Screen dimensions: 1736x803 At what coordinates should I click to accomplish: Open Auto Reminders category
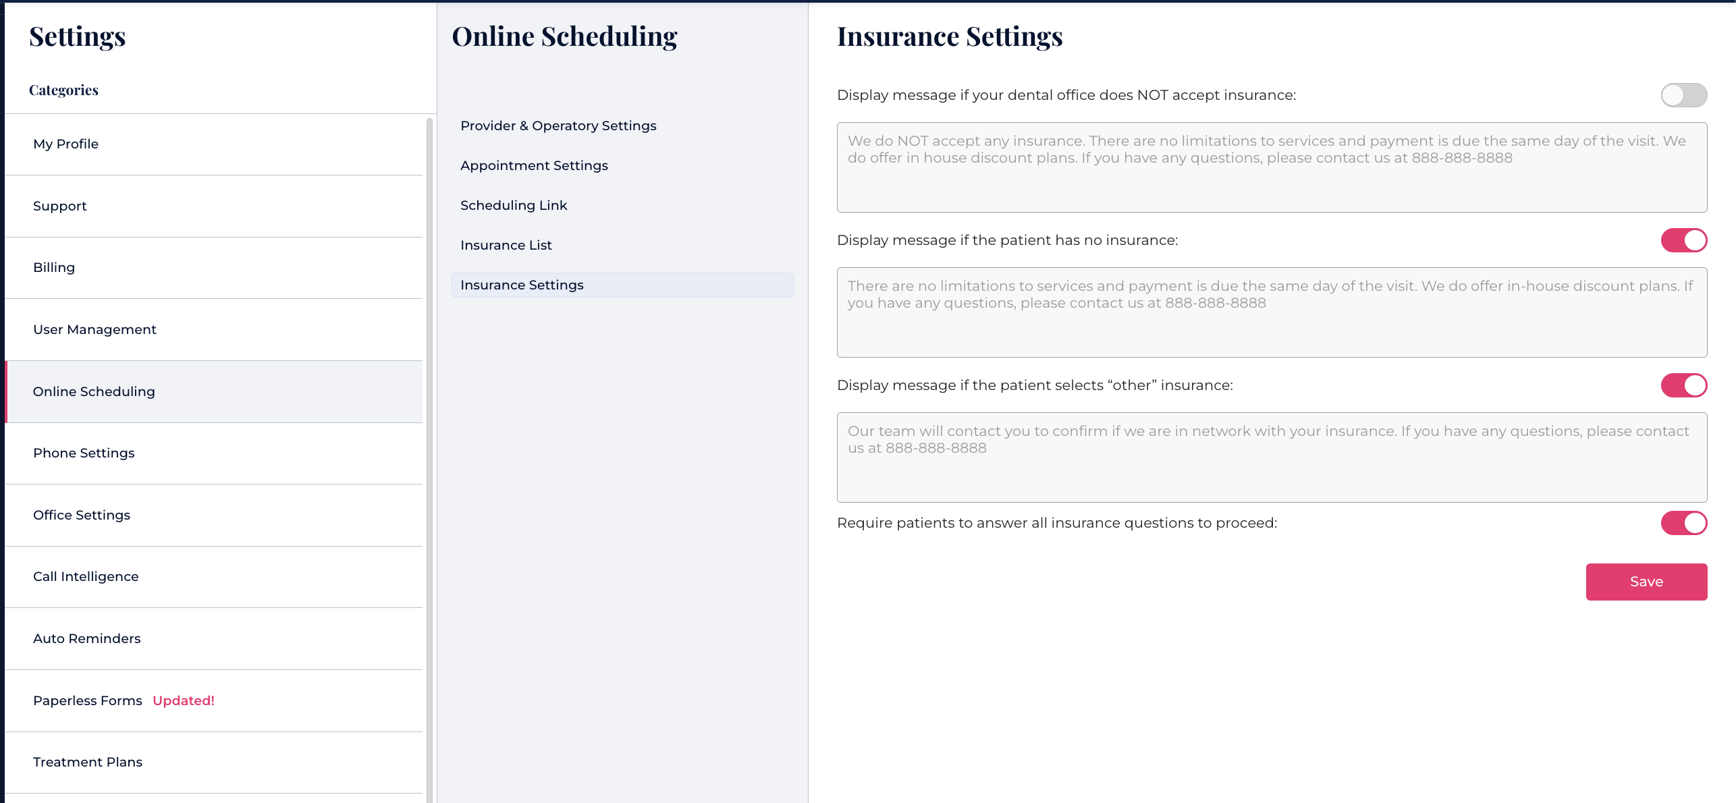[87, 639]
